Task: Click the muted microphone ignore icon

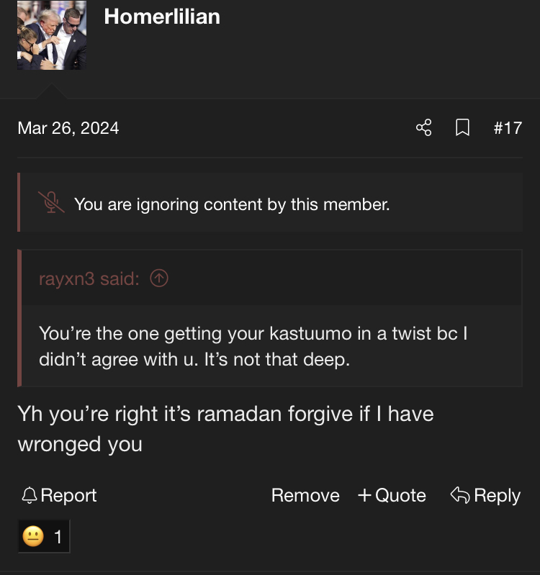Action: [51, 204]
